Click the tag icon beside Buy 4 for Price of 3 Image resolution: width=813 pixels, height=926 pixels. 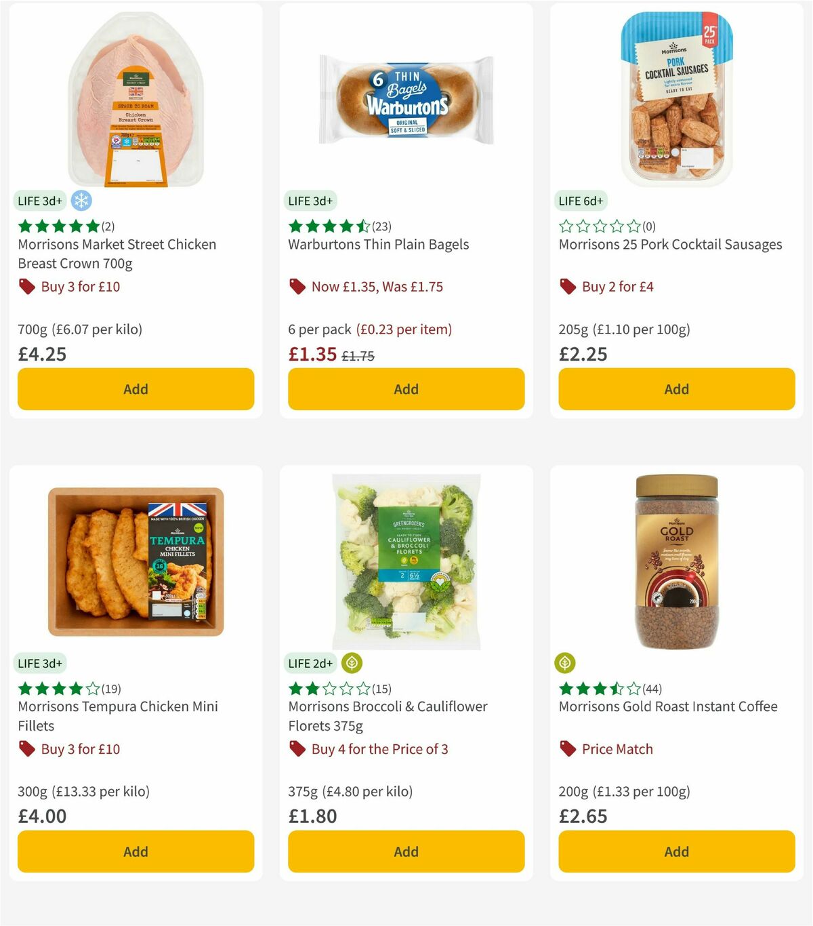tap(296, 749)
